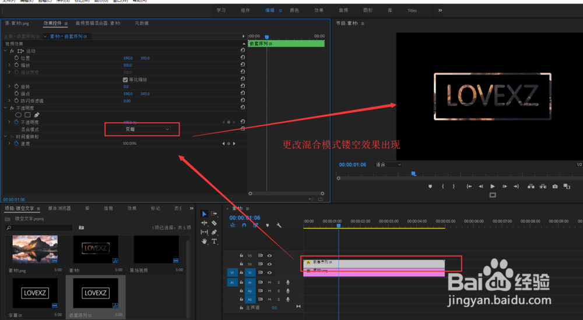Step back one frame
Screen dimensions: 583x320
click(481, 186)
